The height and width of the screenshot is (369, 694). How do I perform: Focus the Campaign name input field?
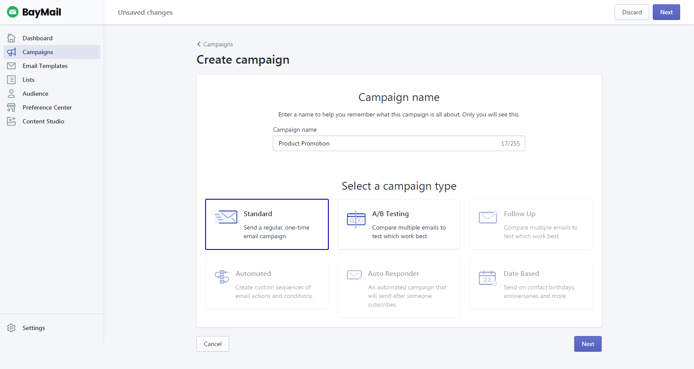coord(399,143)
